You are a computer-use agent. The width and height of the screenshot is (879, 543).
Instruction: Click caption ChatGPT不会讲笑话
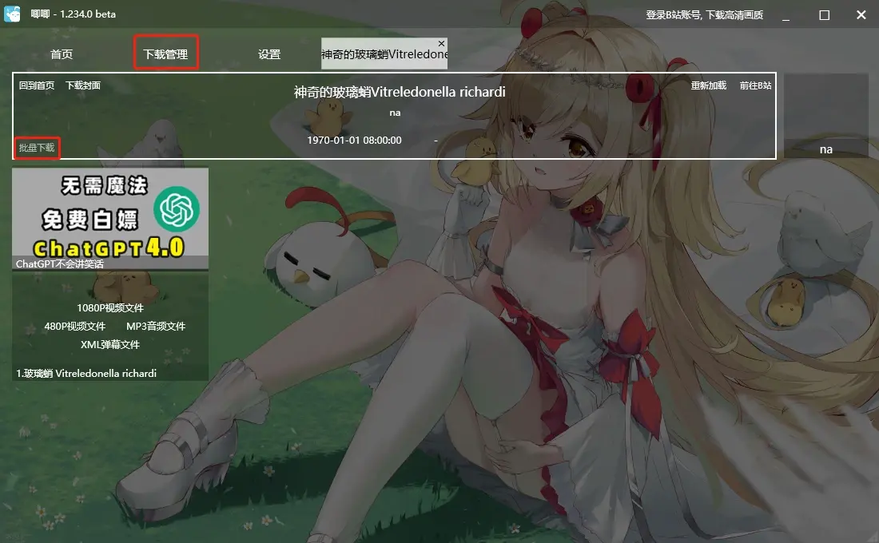[59, 264]
